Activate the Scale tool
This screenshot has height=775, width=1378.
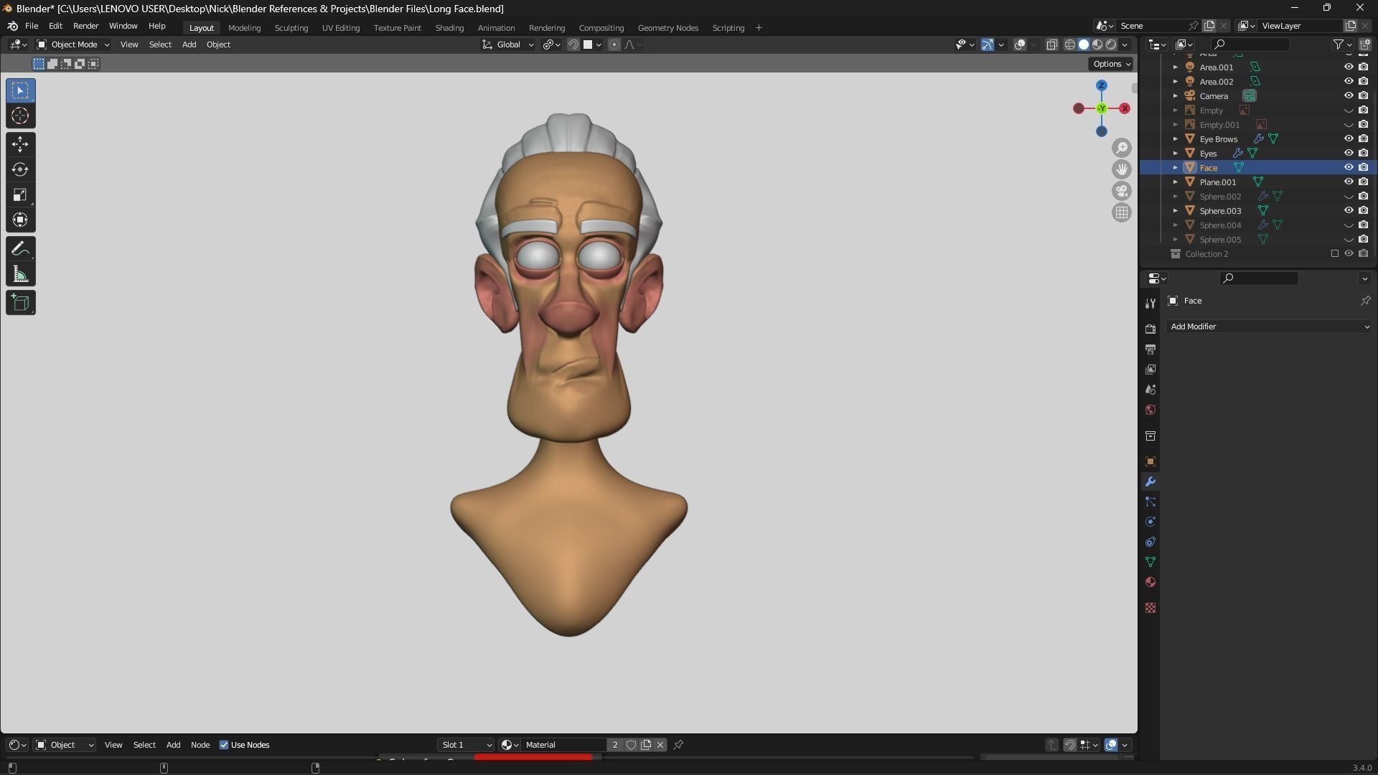(20, 195)
